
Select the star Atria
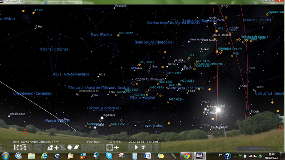coord(98,76)
